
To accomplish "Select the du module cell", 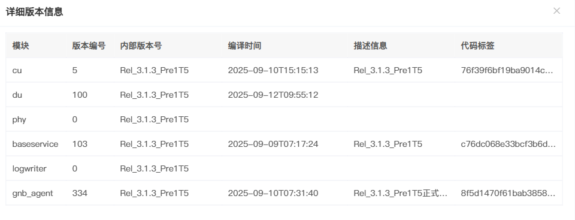I will (17, 95).
